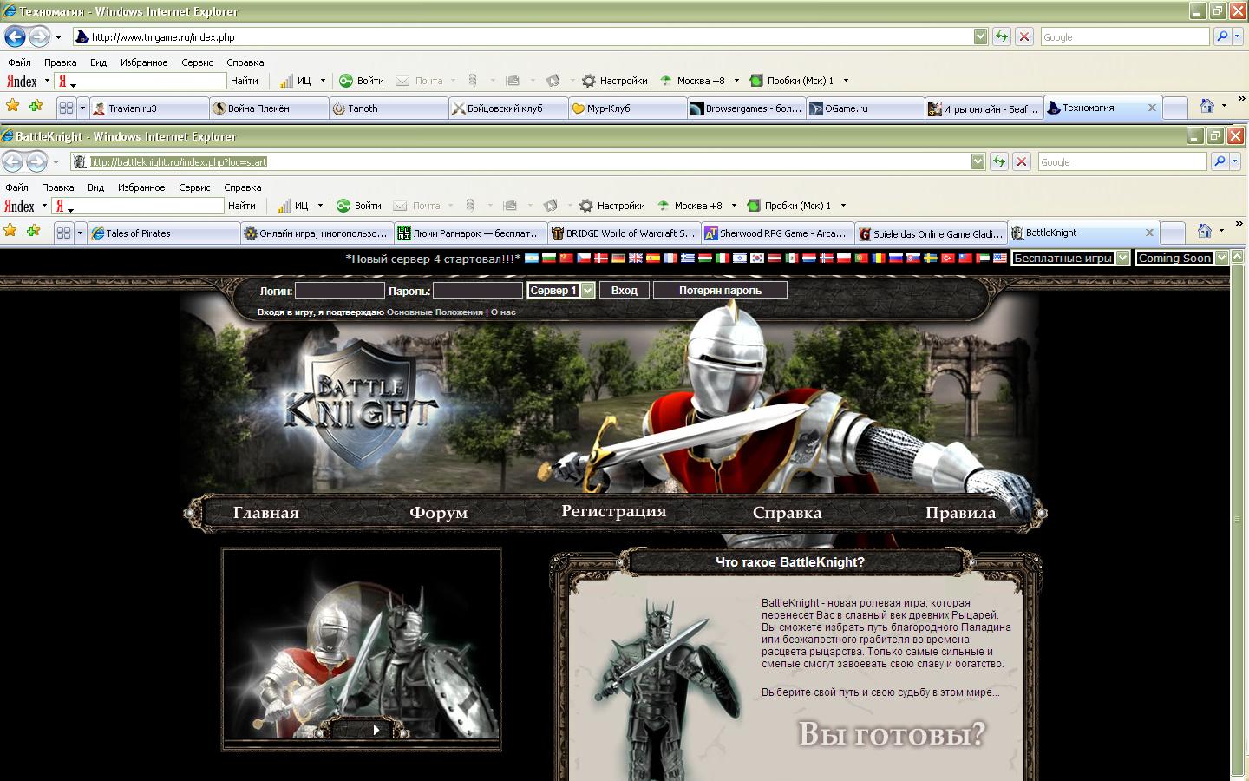Screen dimensions: 1249x781
Task: Click the South Korea flag icon
Action: tap(757, 258)
